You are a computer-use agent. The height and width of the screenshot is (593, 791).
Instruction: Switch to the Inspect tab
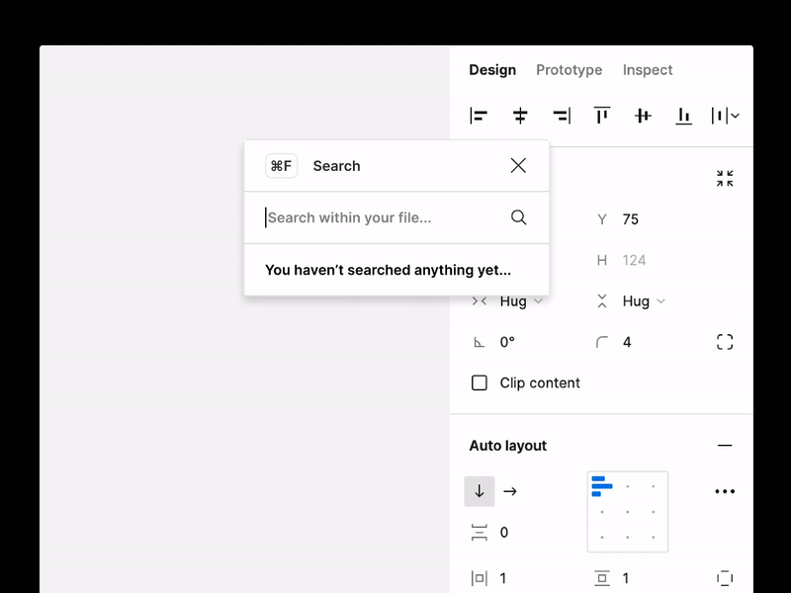click(648, 70)
